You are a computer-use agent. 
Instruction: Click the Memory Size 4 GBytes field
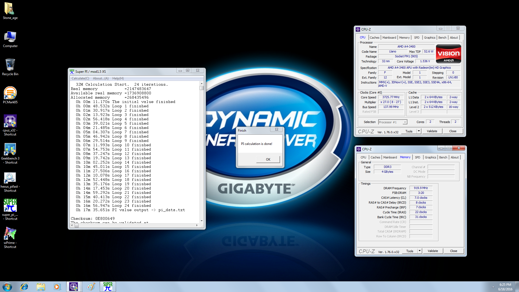[x=387, y=172]
